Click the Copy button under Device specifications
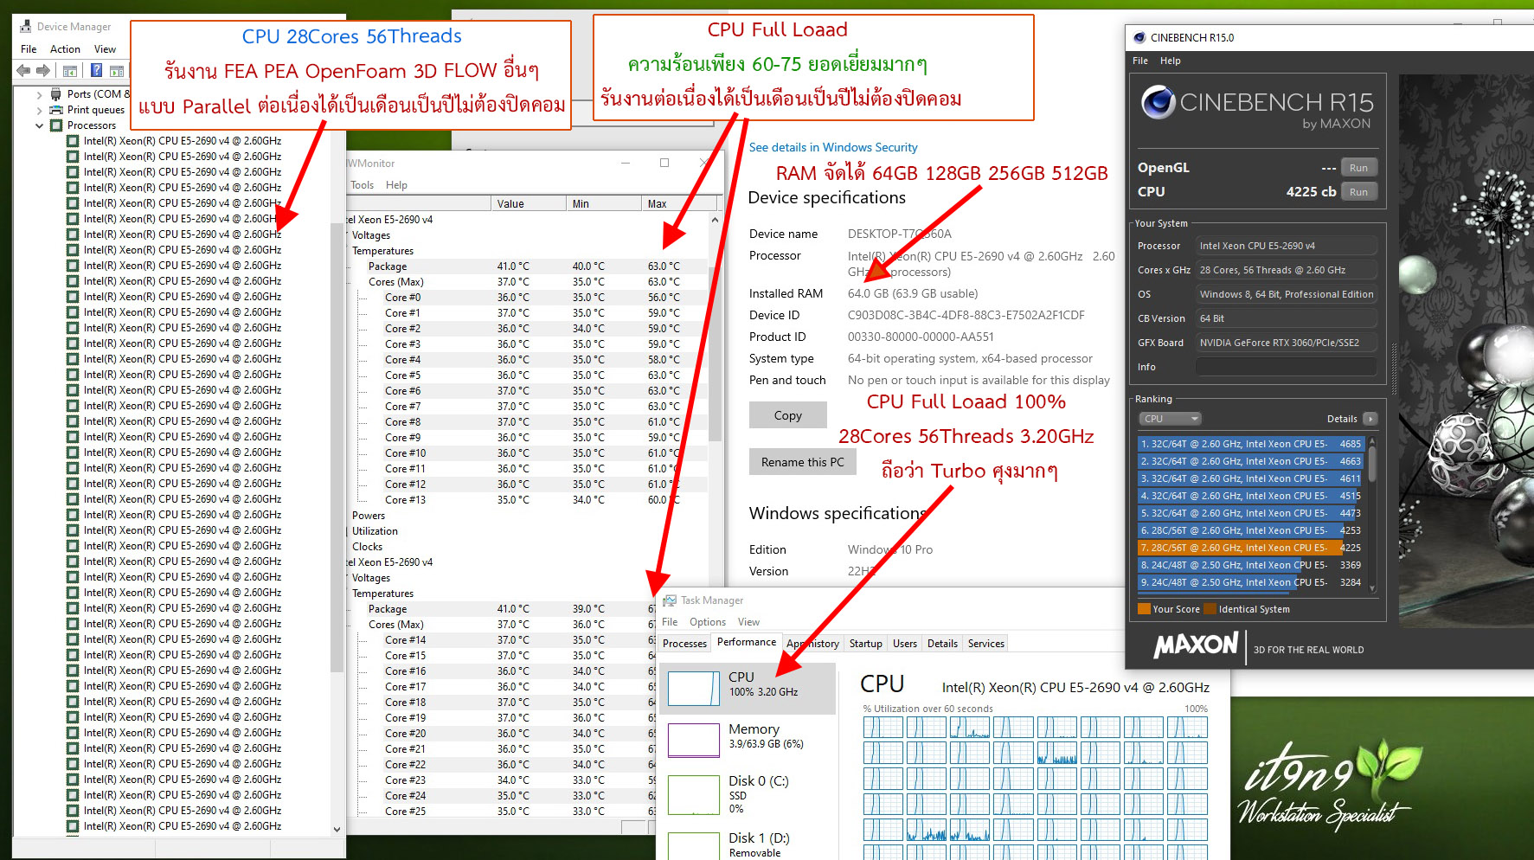The height and width of the screenshot is (860, 1534). coord(788,415)
